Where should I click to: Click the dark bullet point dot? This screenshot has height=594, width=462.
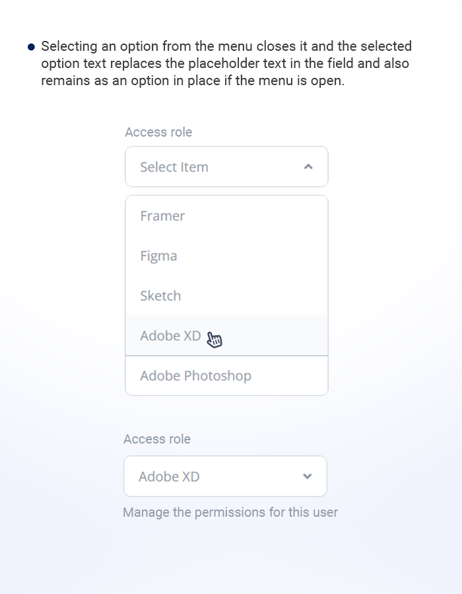pyautogui.click(x=31, y=47)
